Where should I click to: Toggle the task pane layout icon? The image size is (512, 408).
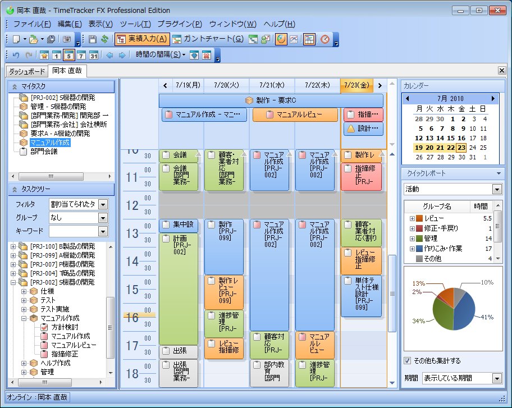click(x=309, y=39)
